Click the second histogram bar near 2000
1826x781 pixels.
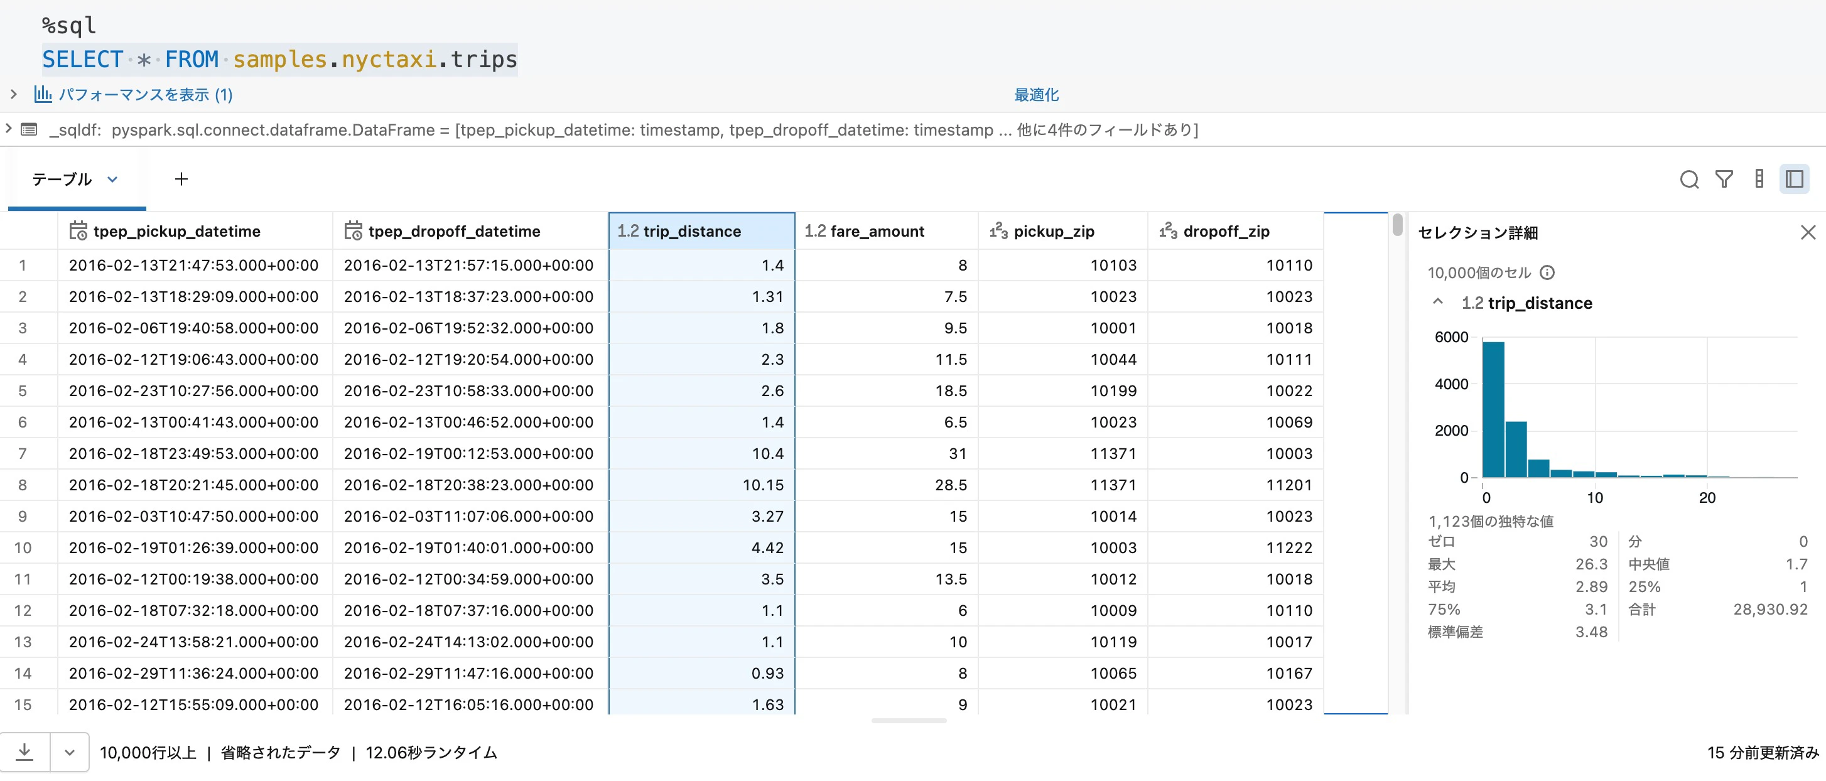point(1516,450)
